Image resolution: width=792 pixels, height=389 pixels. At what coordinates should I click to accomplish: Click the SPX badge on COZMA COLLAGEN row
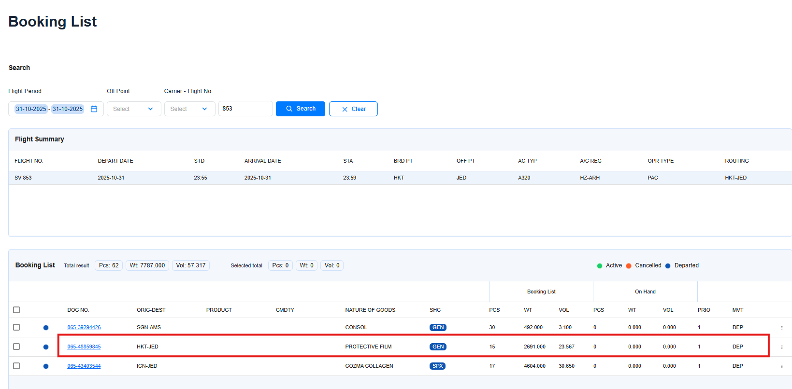click(437, 366)
